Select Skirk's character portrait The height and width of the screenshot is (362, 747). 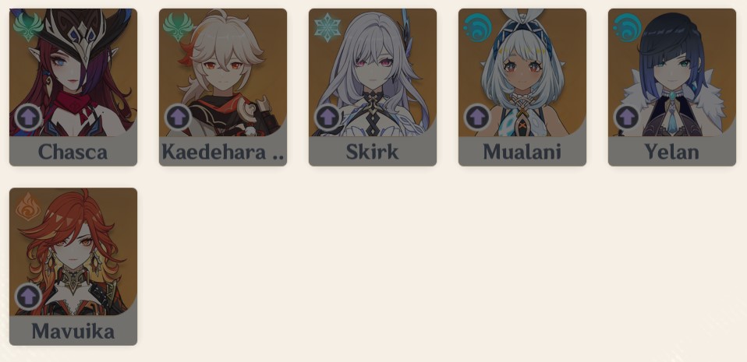point(373,72)
